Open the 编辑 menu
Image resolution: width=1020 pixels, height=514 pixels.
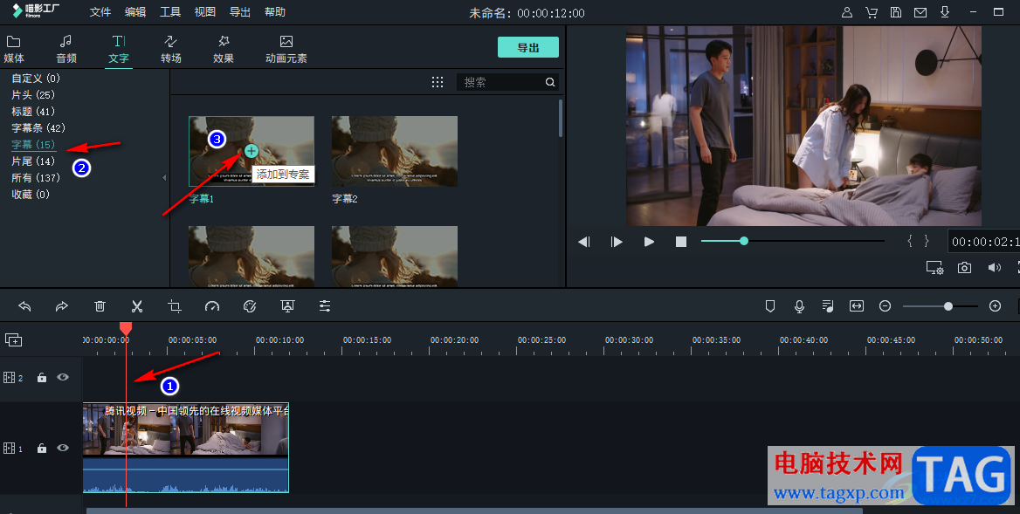[135, 12]
